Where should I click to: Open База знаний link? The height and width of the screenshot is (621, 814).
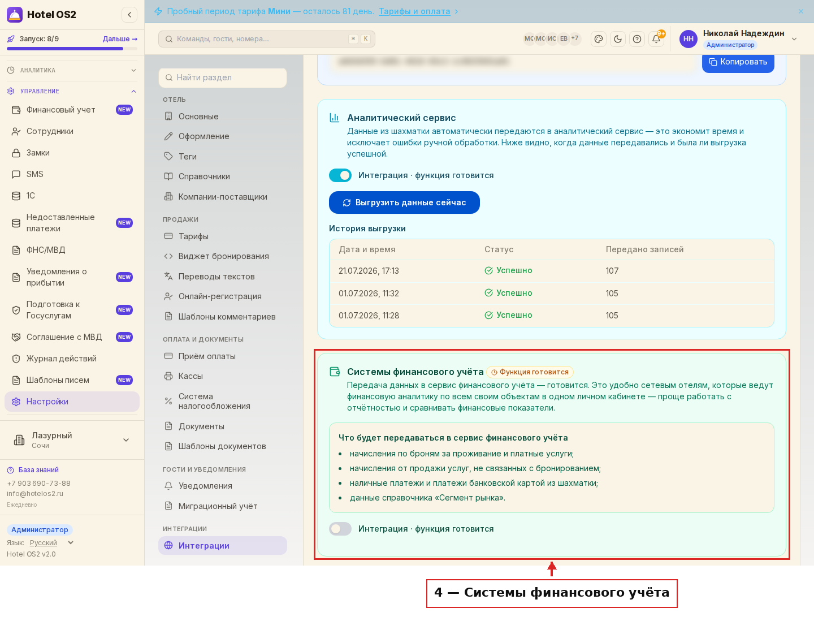[x=38, y=470]
